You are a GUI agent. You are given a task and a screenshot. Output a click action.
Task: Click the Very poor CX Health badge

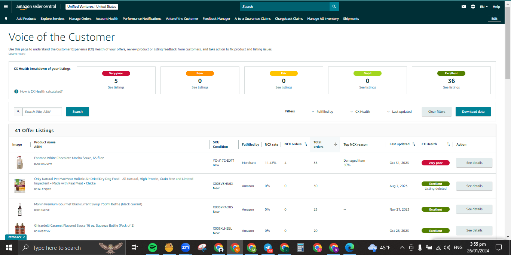(x=435, y=163)
